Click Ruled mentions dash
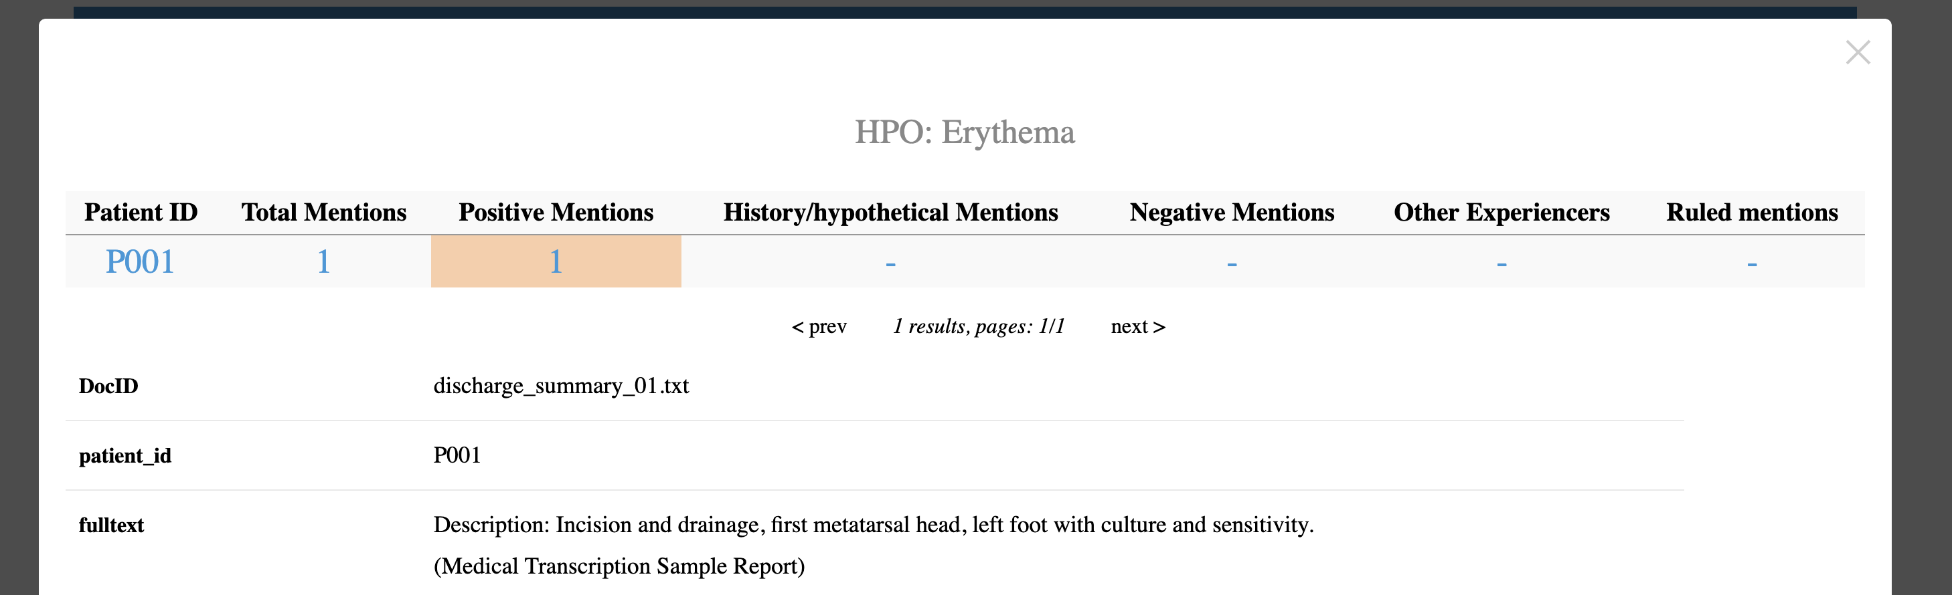The width and height of the screenshot is (1952, 595). [x=1752, y=263]
